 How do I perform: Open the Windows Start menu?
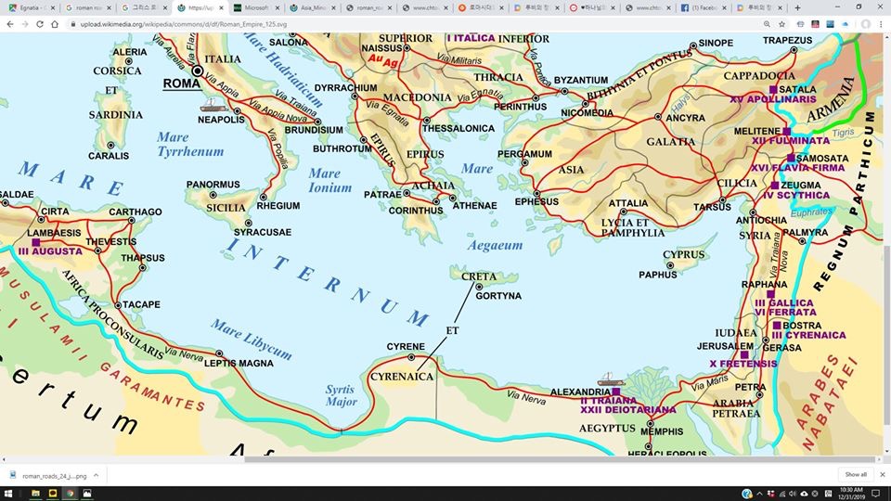point(8,493)
